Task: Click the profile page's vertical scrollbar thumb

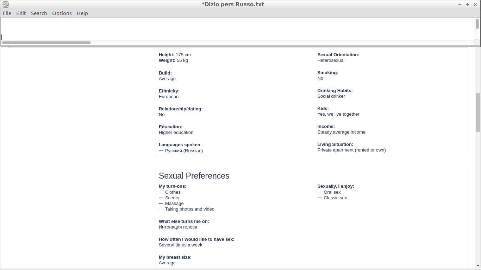Action: pos(478,112)
